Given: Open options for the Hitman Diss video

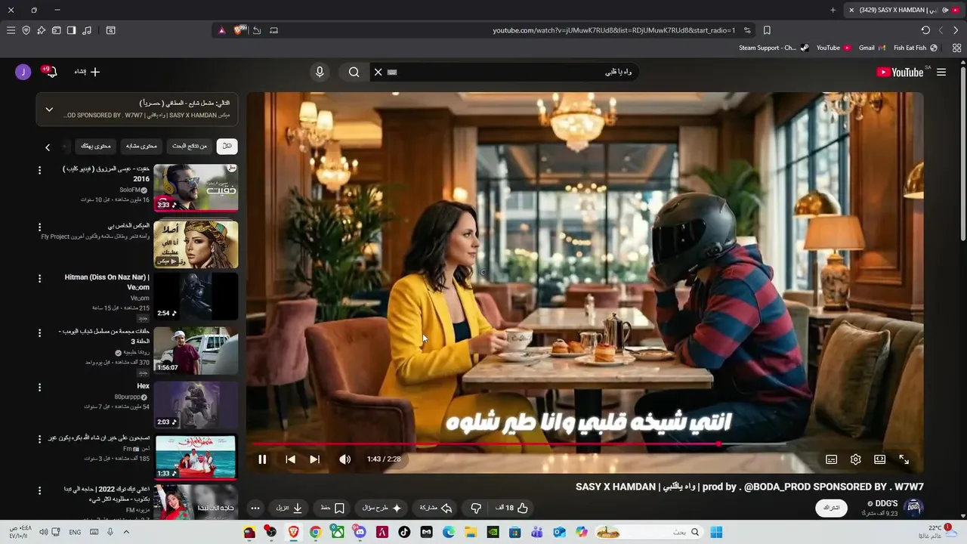Looking at the screenshot, I should 40,279.
